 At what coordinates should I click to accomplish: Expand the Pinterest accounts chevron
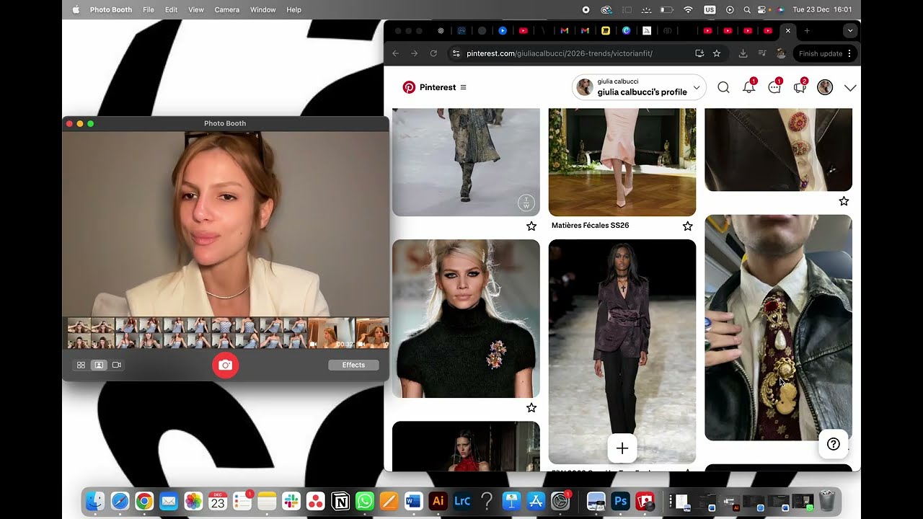(850, 88)
